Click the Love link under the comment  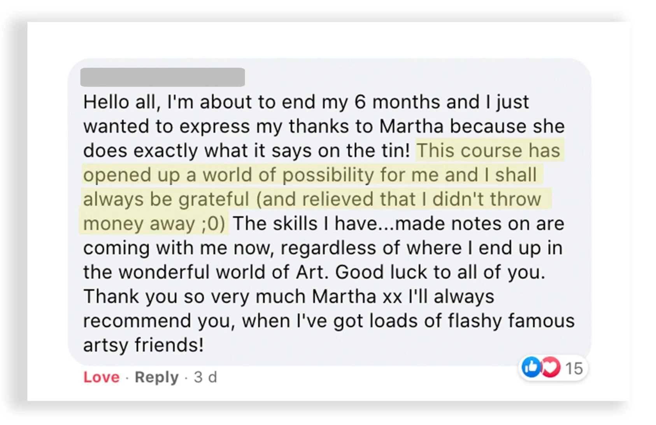coord(101,377)
